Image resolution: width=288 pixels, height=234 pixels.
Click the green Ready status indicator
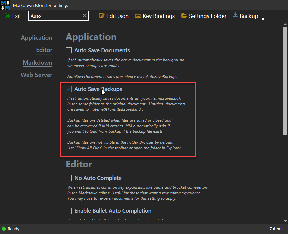(4, 229)
